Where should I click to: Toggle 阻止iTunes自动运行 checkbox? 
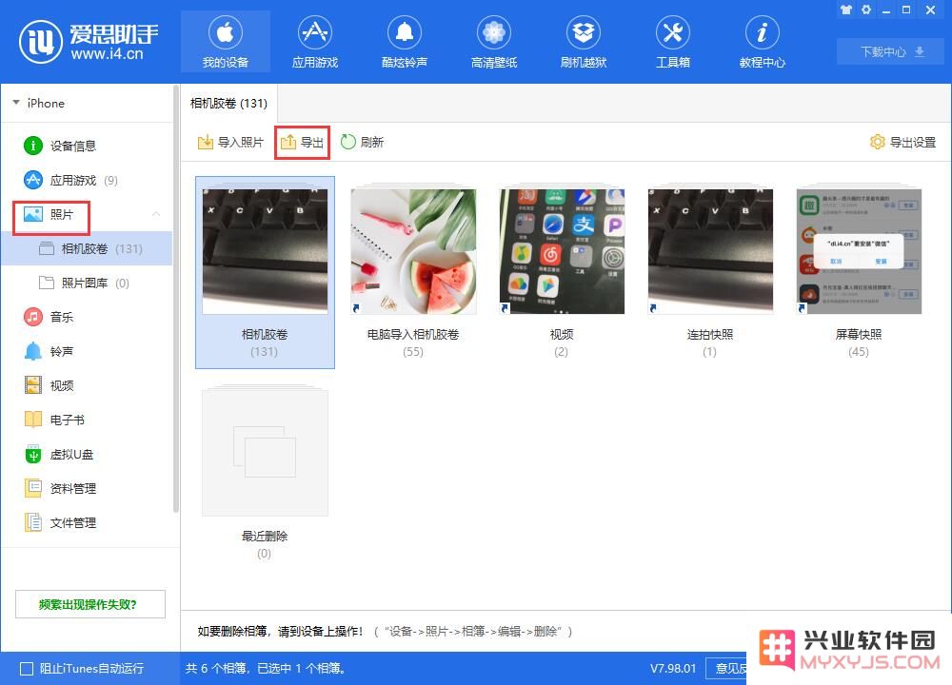click(x=27, y=669)
